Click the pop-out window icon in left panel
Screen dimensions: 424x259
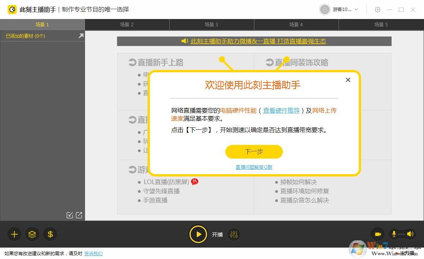tap(79, 215)
